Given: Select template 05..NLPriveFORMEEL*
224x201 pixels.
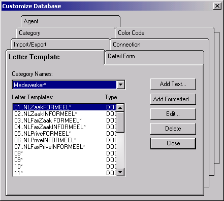Looking at the screenshot, I should (65, 134).
